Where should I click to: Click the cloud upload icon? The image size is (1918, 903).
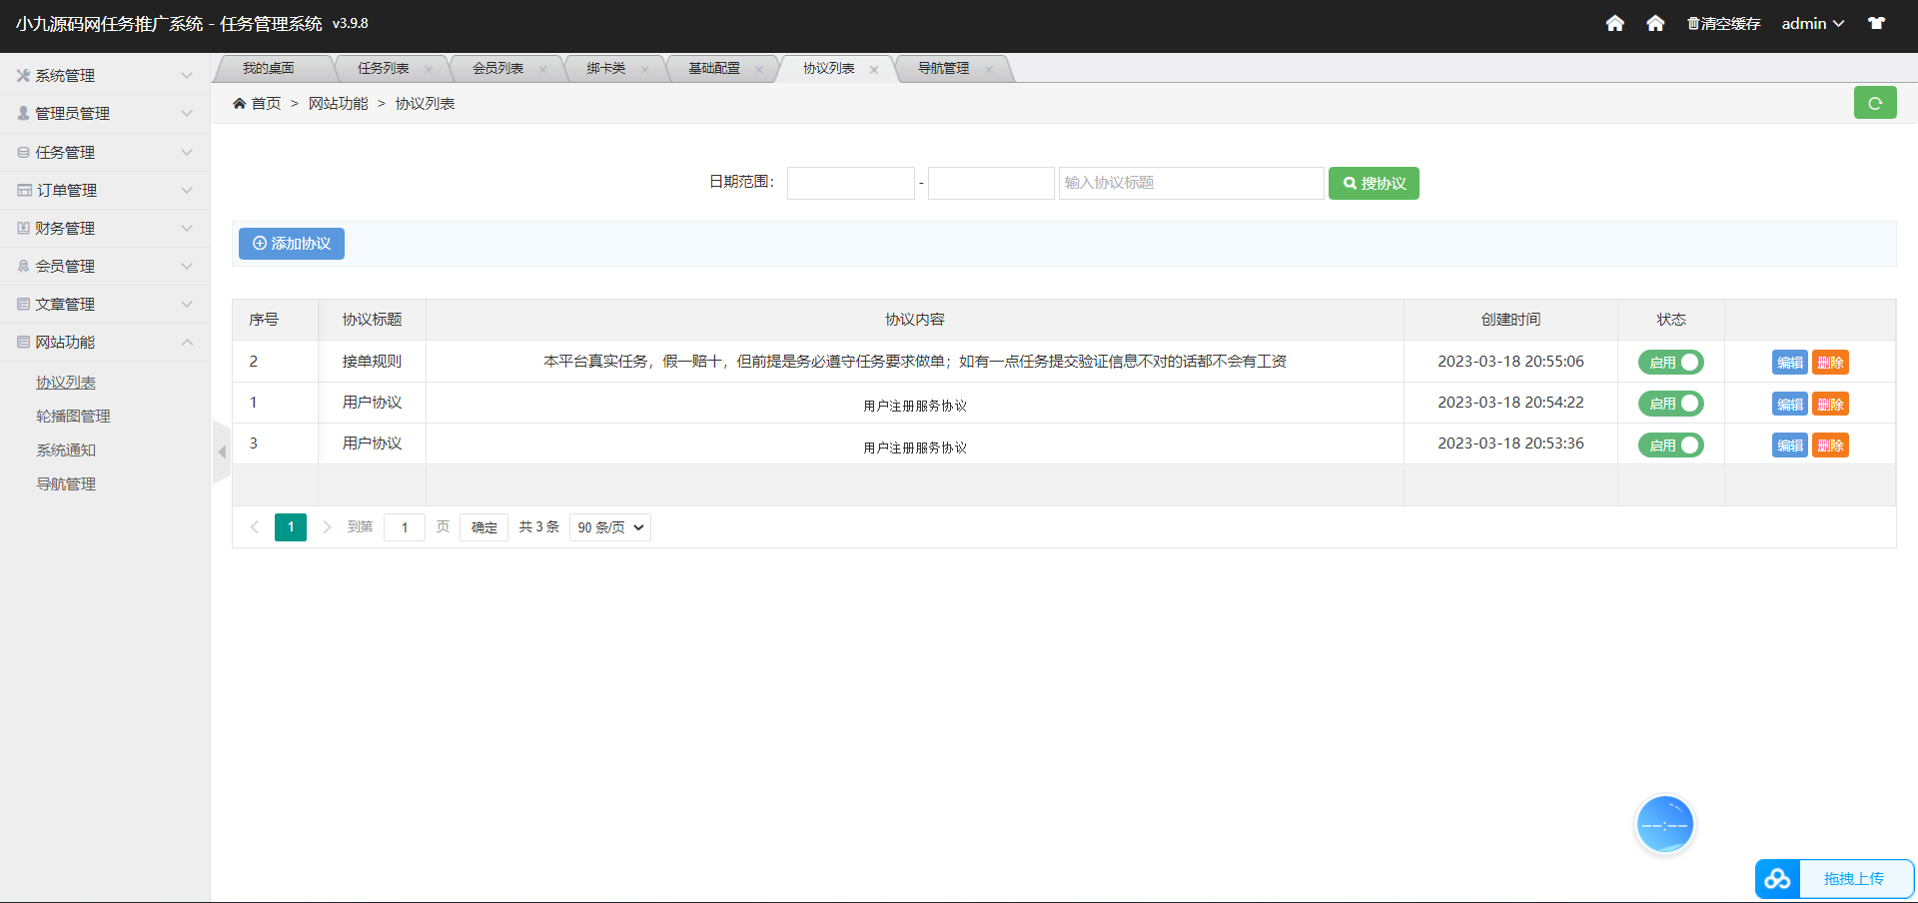(x=1777, y=879)
